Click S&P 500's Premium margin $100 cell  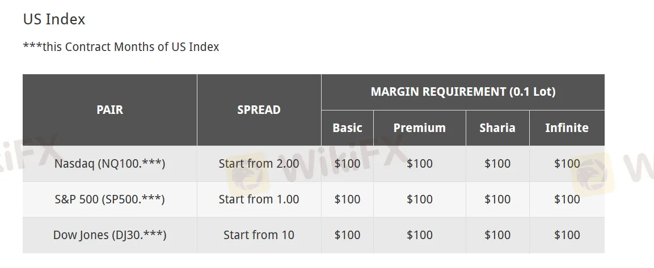point(419,199)
